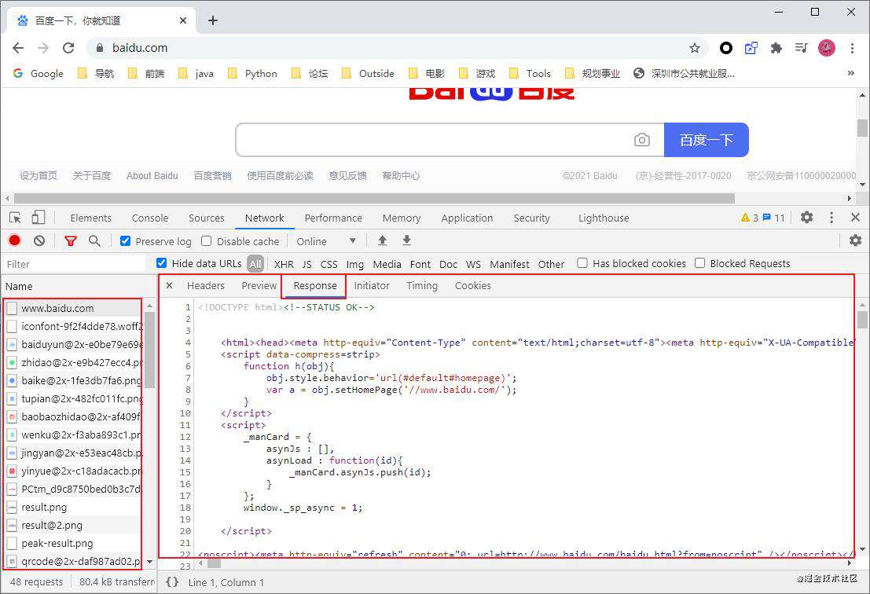Open the Console tab

[x=150, y=218]
